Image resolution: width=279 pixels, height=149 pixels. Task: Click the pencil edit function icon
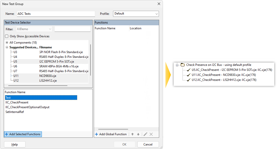[x=145, y=134]
